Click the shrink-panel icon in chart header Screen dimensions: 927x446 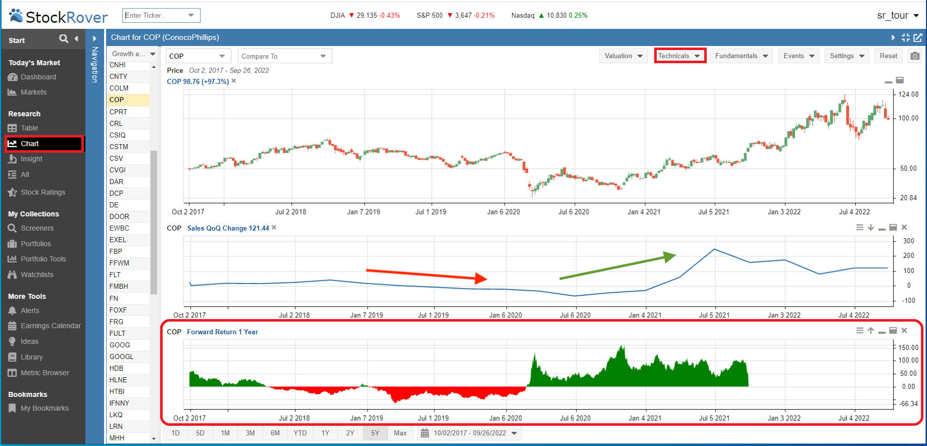(905, 37)
